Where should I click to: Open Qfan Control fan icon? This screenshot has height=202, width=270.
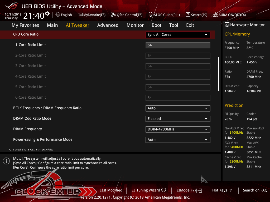114,15
